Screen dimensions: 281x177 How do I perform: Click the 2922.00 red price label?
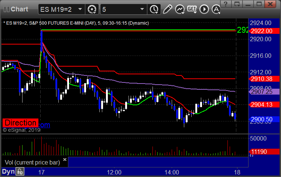click(264, 31)
